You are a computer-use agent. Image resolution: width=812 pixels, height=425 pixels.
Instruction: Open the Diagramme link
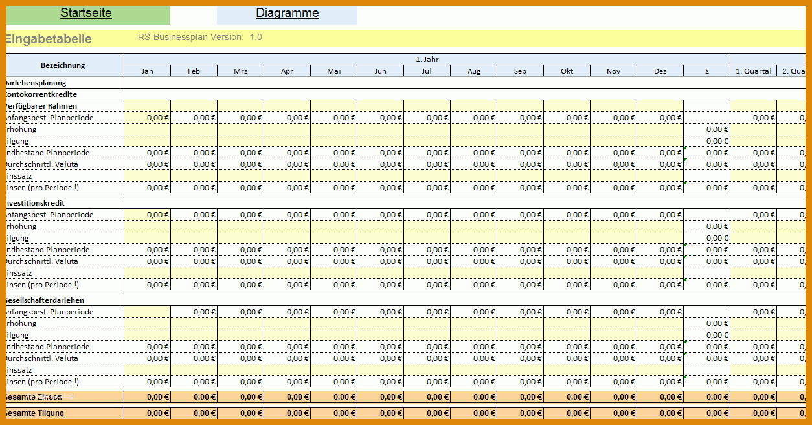tap(287, 13)
